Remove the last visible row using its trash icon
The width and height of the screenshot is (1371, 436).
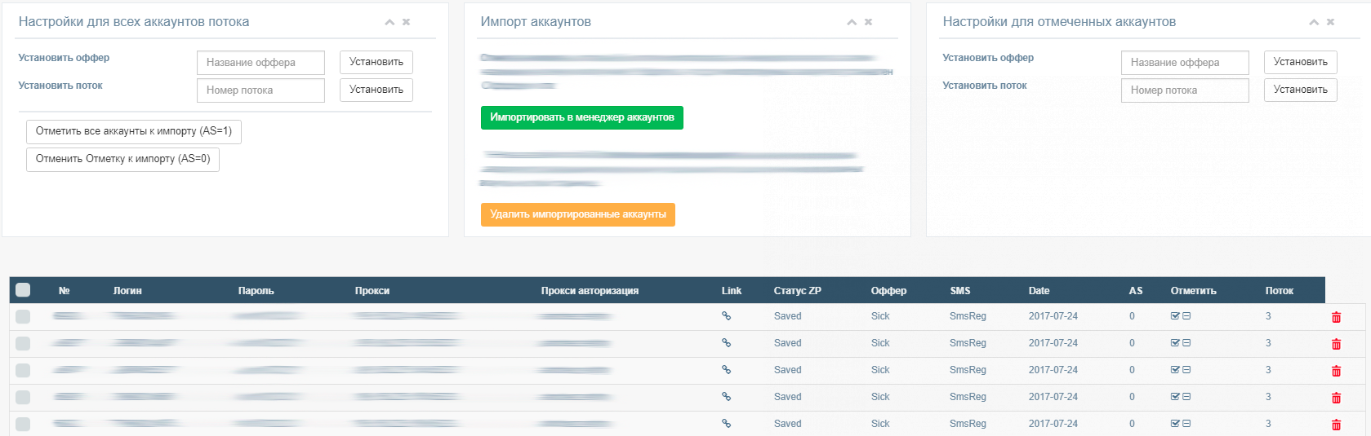point(1336,425)
